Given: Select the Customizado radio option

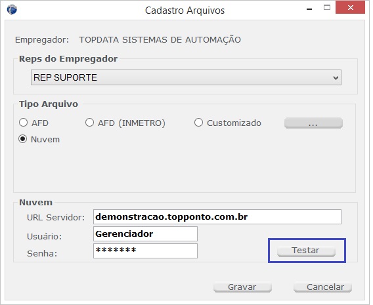Looking at the screenshot, I should pyautogui.click(x=198, y=123).
